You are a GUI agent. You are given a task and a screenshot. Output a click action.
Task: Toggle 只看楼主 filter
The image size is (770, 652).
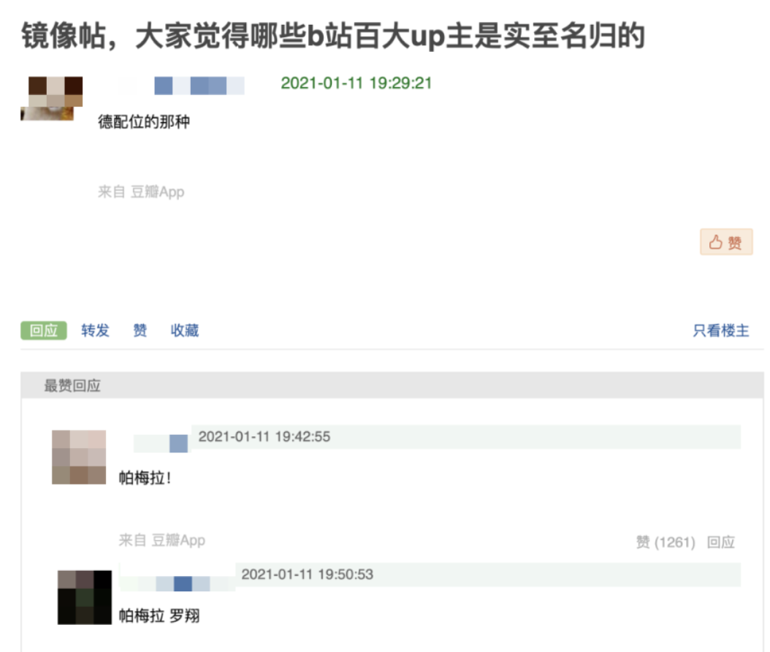[721, 330]
